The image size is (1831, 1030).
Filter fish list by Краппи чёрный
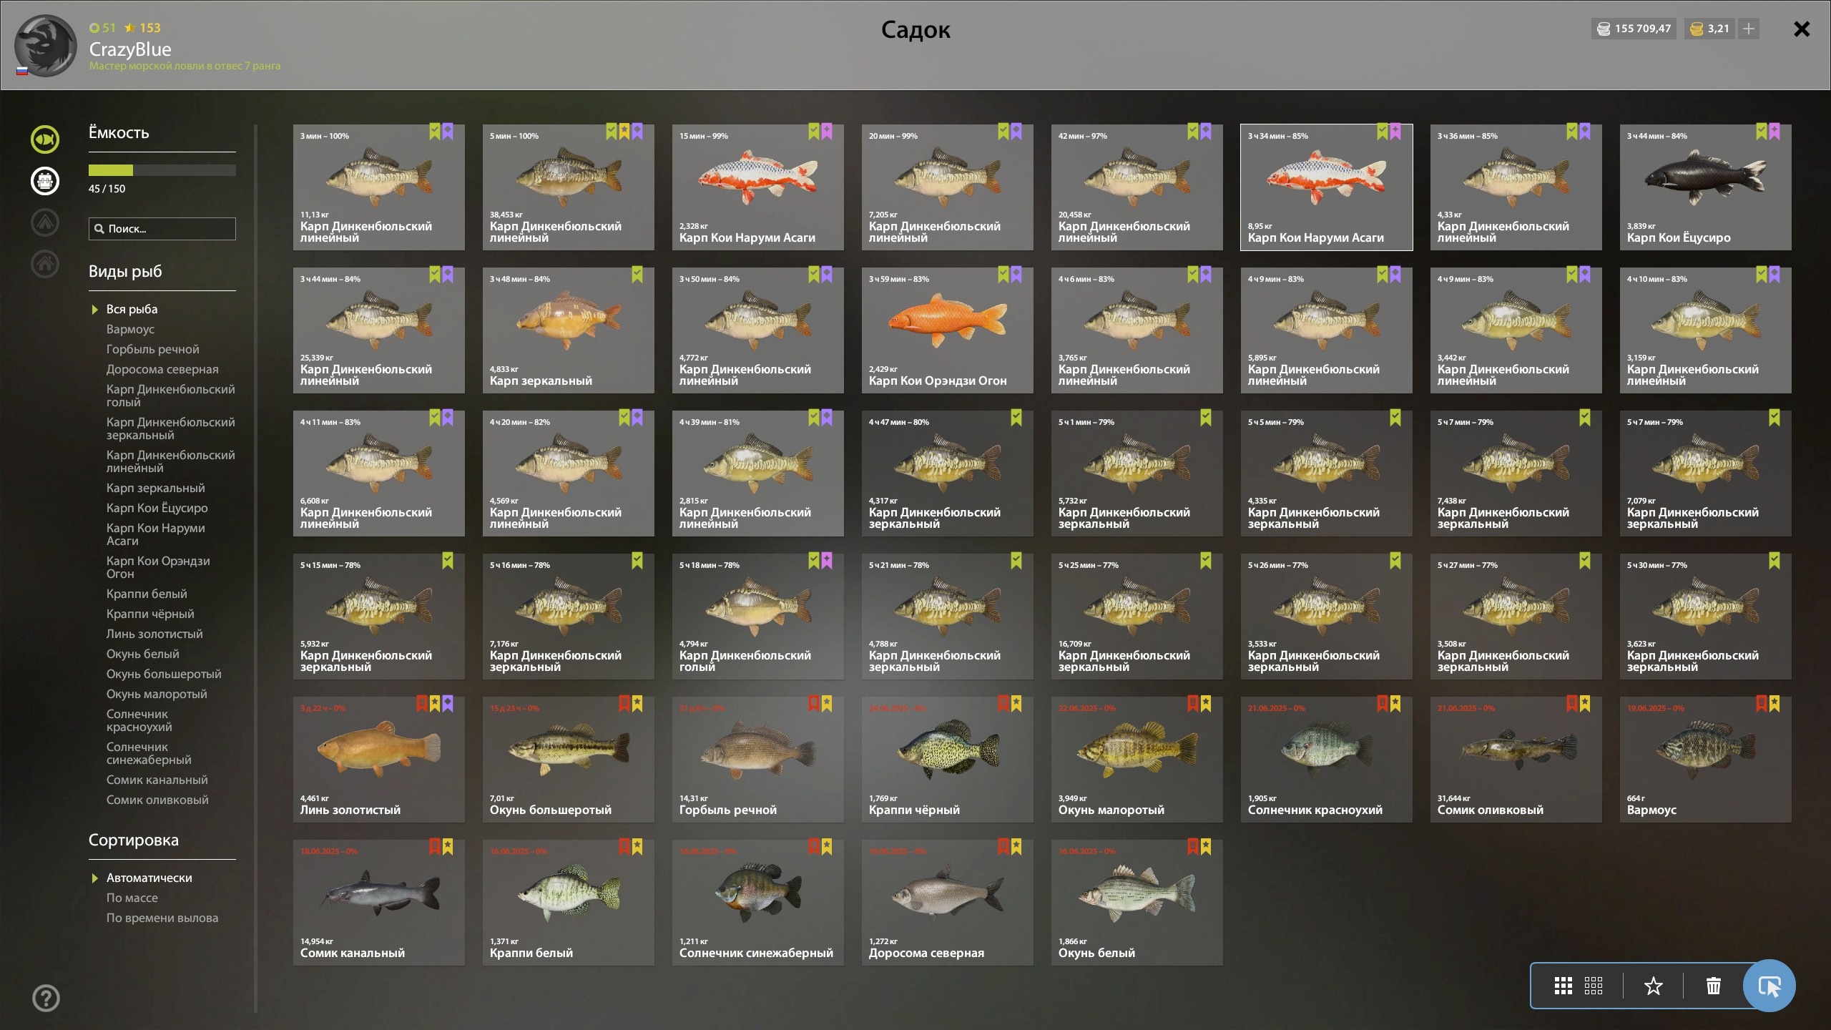[150, 614]
